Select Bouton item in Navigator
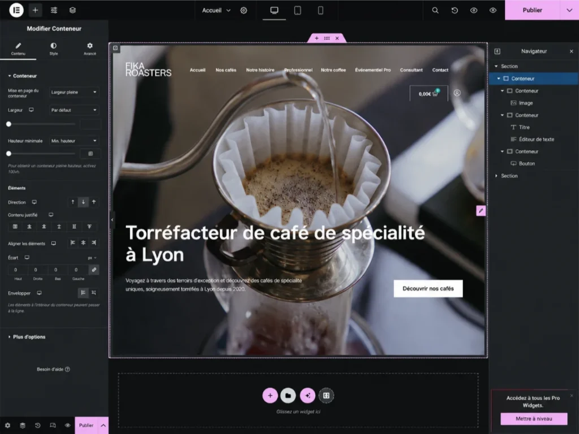Screen dimensions: 579x434 coord(526,163)
